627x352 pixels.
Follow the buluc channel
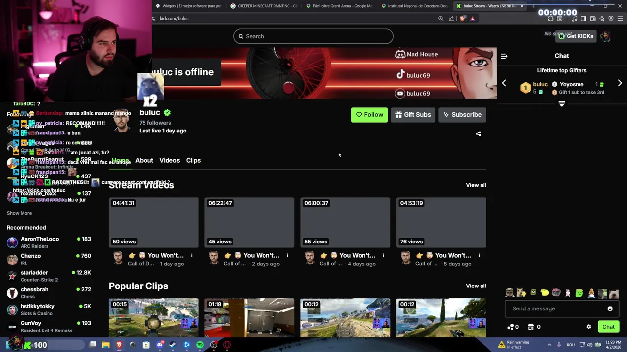[x=369, y=115]
